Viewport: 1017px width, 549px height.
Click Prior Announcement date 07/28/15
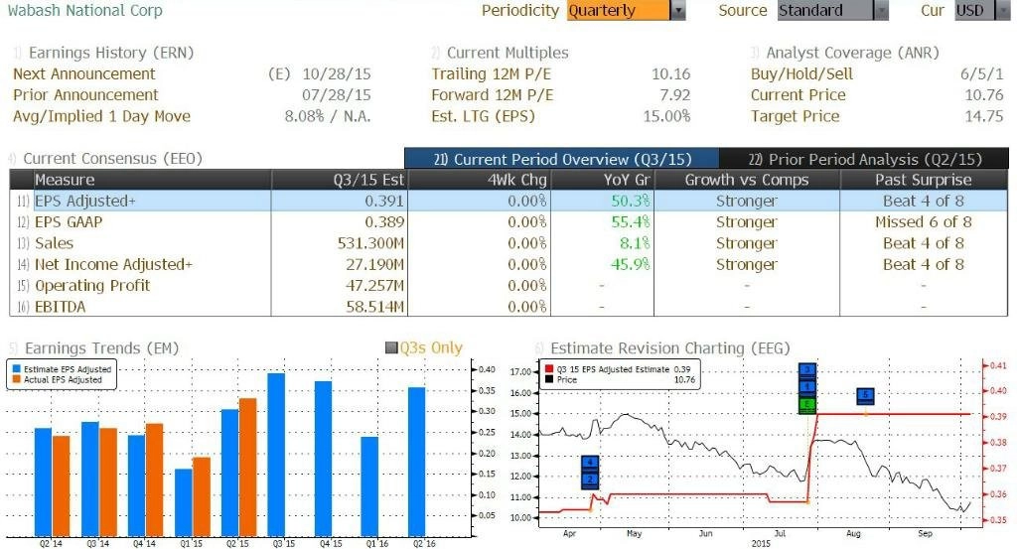(337, 94)
